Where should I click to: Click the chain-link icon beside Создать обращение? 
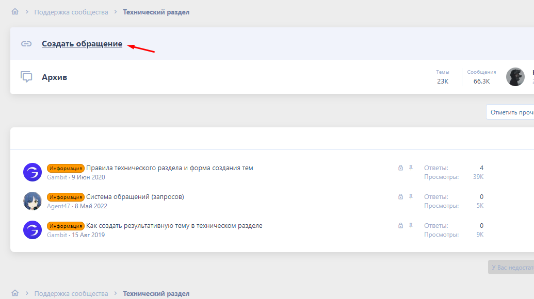click(x=26, y=44)
